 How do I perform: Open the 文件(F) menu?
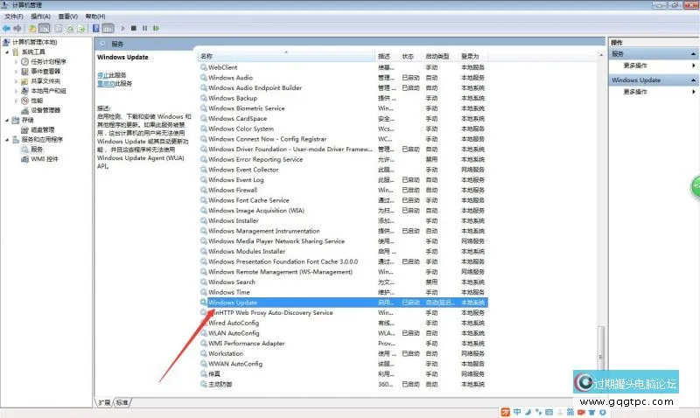[14, 17]
